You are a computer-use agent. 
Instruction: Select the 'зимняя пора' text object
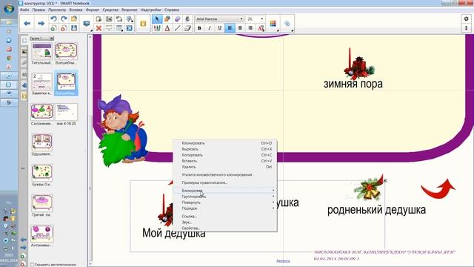click(x=353, y=84)
